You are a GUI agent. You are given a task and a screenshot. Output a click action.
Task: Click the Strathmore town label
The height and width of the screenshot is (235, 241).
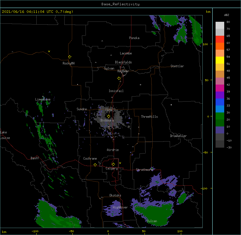pos(144,170)
